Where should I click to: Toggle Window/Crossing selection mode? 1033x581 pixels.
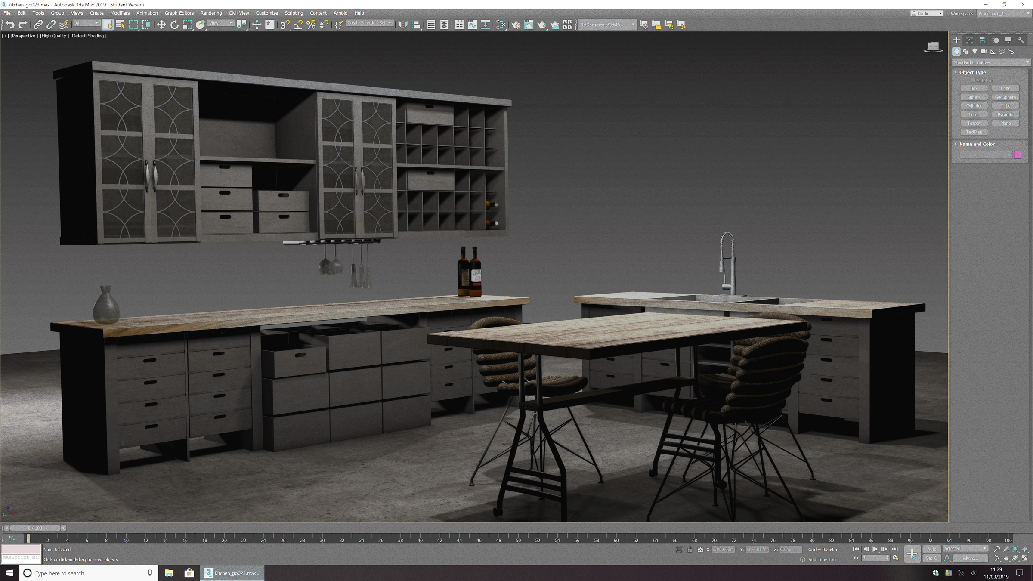[x=146, y=25]
